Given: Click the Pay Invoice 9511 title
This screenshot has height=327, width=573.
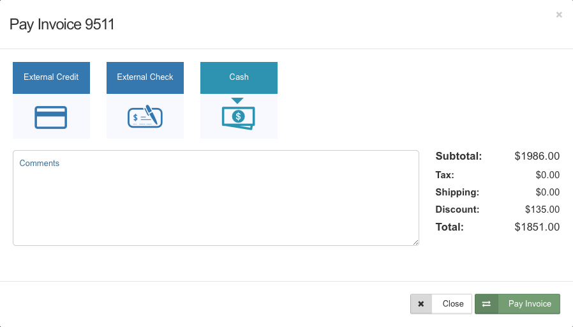Looking at the screenshot, I should (x=62, y=24).
